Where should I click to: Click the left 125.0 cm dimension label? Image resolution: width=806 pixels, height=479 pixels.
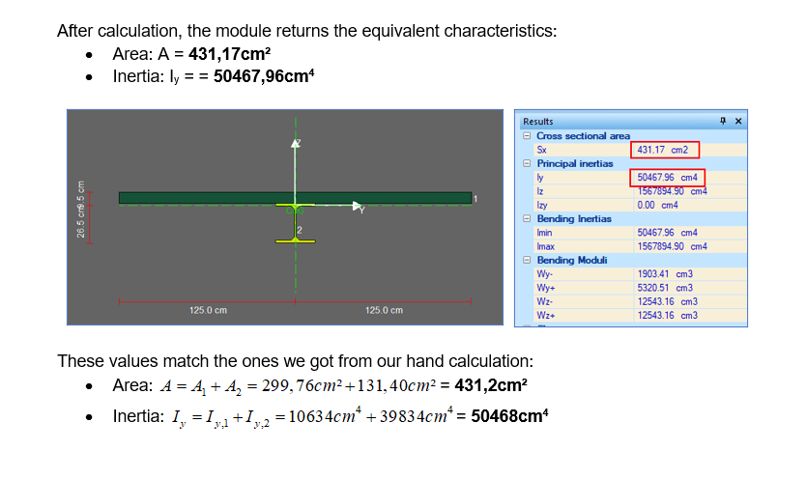point(208,310)
